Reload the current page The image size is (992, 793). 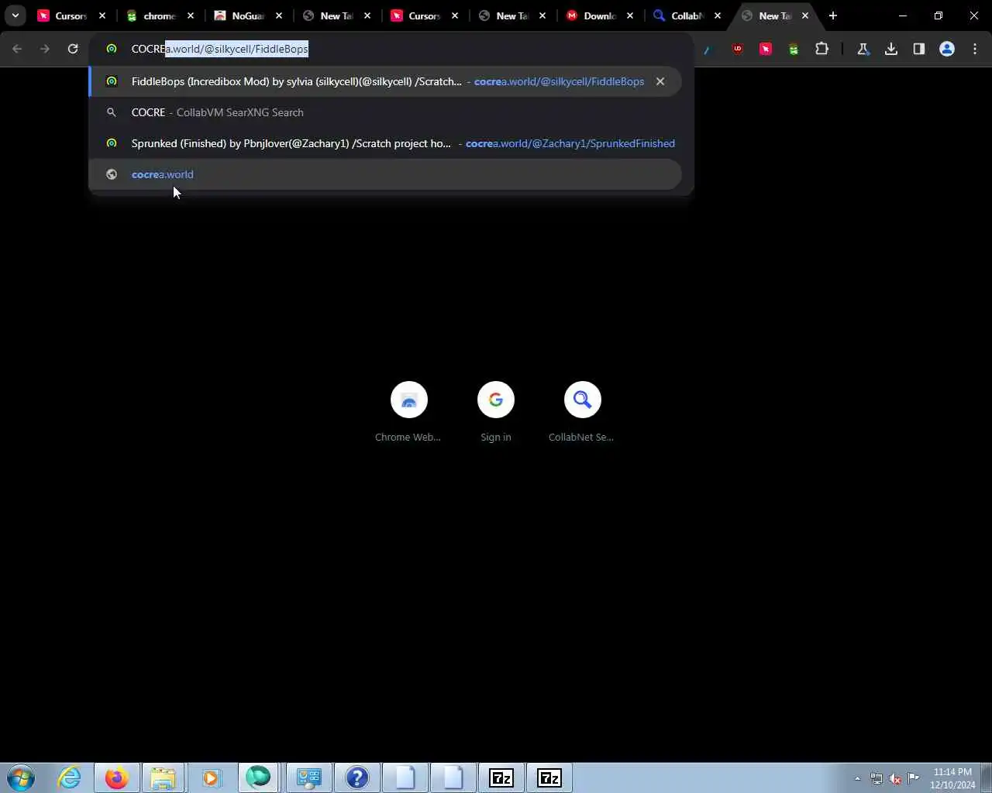click(x=73, y=49)
